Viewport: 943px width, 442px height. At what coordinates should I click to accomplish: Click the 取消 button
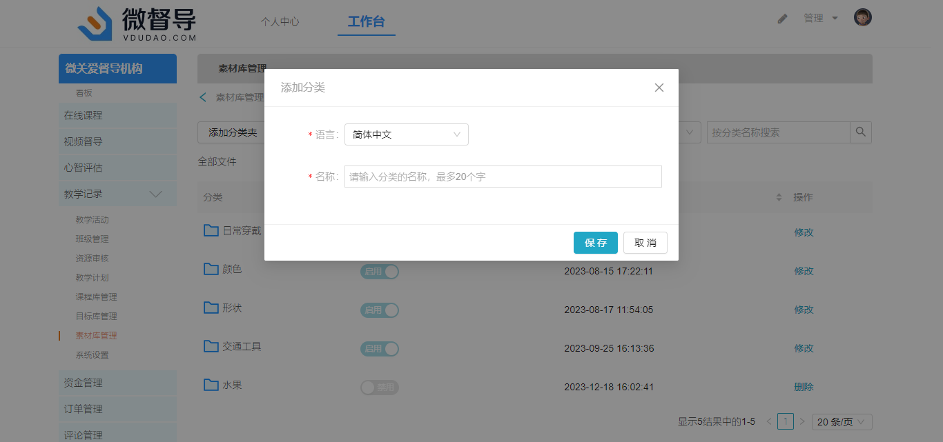645,243
